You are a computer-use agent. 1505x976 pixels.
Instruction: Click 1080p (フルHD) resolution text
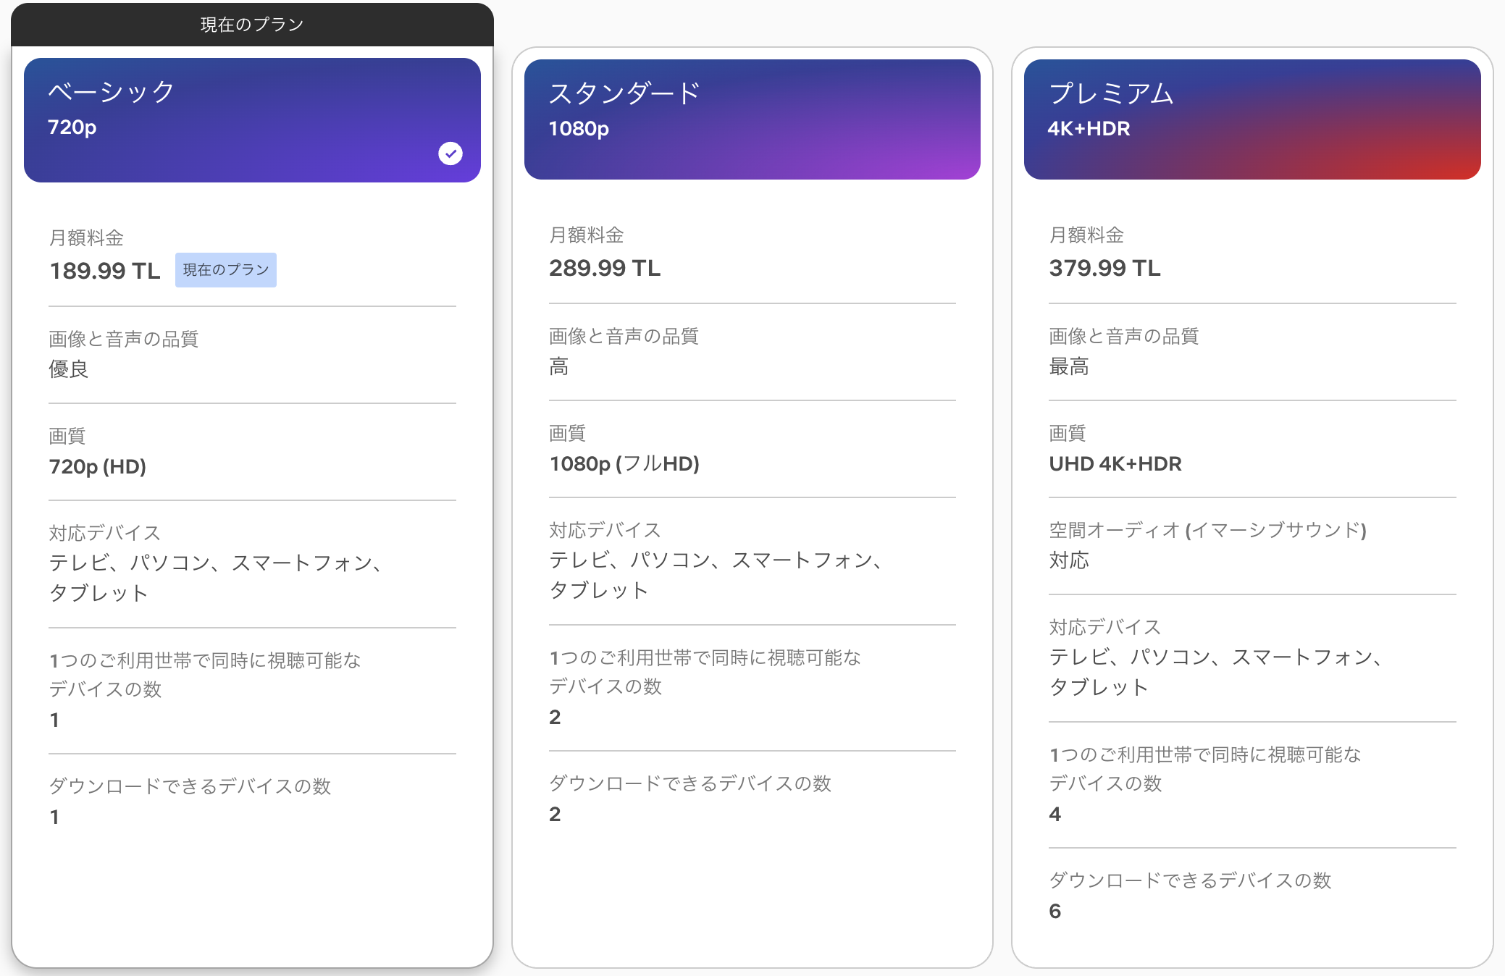click(x=624, y=463)
